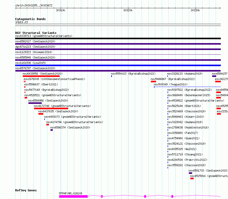This screenshot has height=199, width=228.
Task: Open nsv6439956 (Sedlazeck2020) label
Action: 43,74
